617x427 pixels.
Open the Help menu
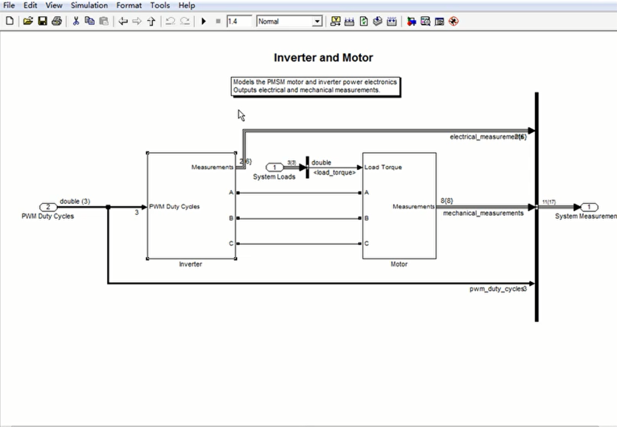[186, 6]
